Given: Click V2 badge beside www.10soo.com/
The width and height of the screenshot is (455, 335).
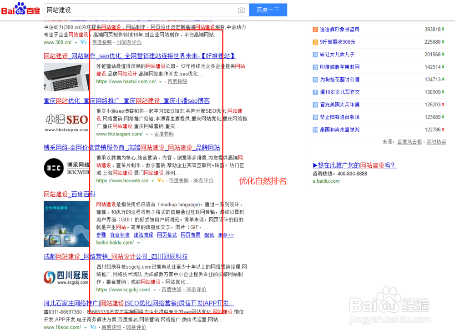Looking at the screenshot, I should tap(93, 327).
